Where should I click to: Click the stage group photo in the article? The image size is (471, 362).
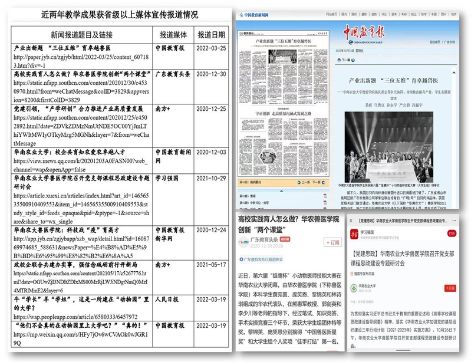[x=388, y=147]
